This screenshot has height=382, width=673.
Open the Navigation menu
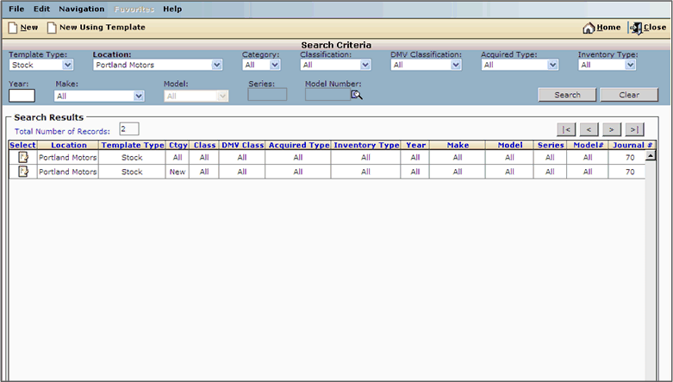coord(82,9)
